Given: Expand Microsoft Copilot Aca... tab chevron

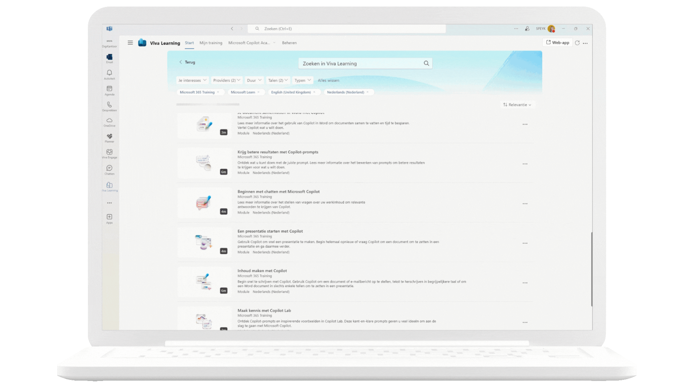Looking at the screenshot, I should coord(274,43).
